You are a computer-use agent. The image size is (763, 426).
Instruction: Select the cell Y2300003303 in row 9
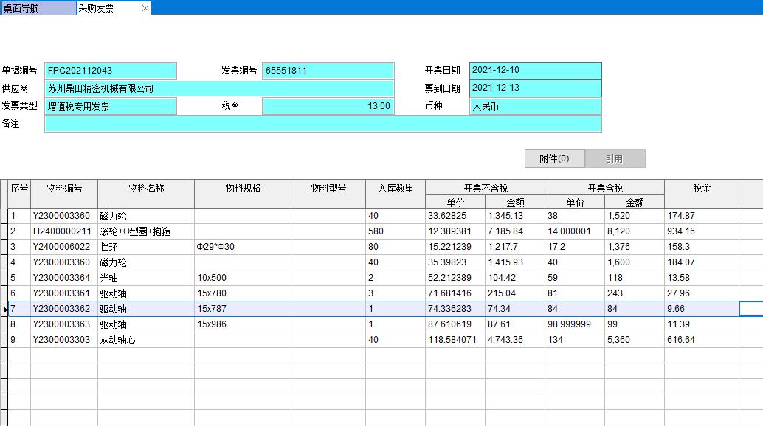coord(64,341)
